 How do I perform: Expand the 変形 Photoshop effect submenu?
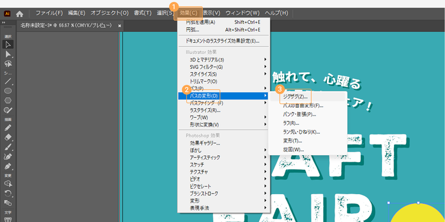pos(224,201)
